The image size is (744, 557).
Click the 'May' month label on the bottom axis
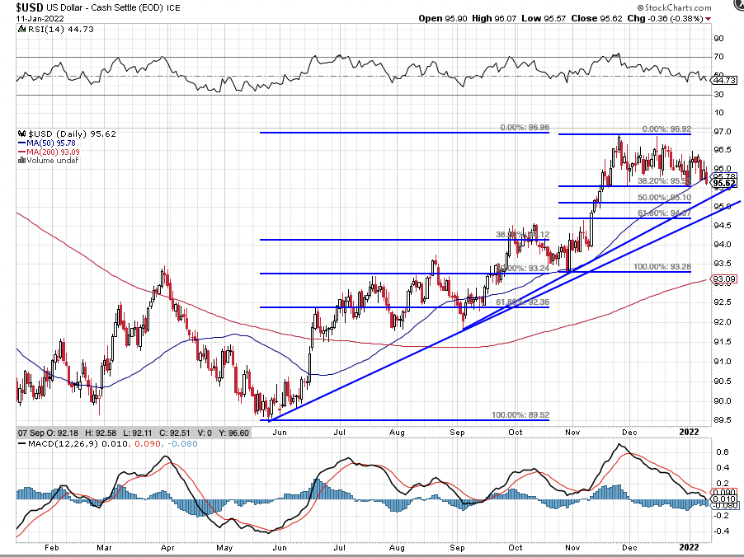click(x=224, y=547)
